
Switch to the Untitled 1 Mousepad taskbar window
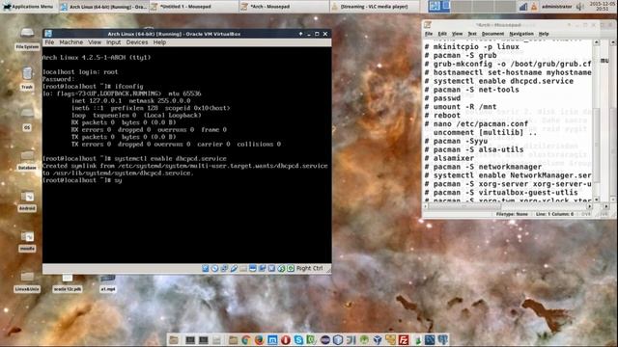tap(193, 7)
